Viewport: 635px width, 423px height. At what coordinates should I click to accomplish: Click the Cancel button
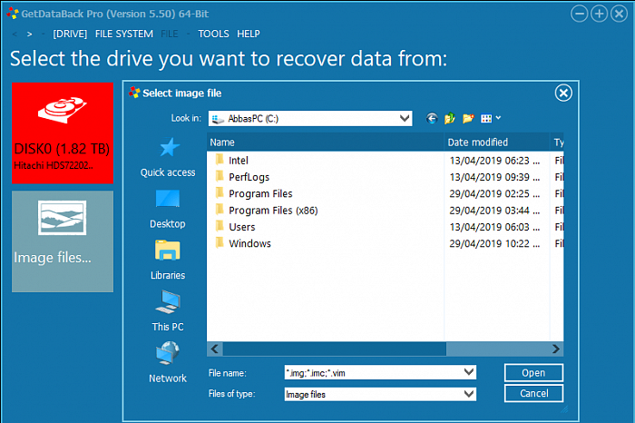[x=533, y=393]
